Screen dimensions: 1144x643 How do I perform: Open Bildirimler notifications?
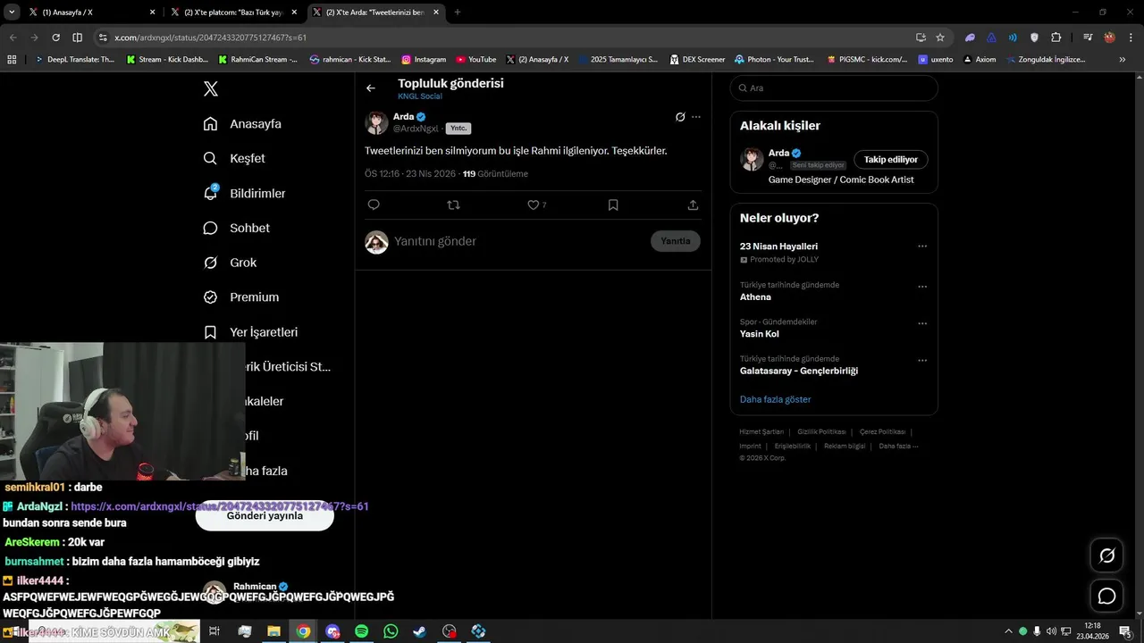(x=244, y=193)
